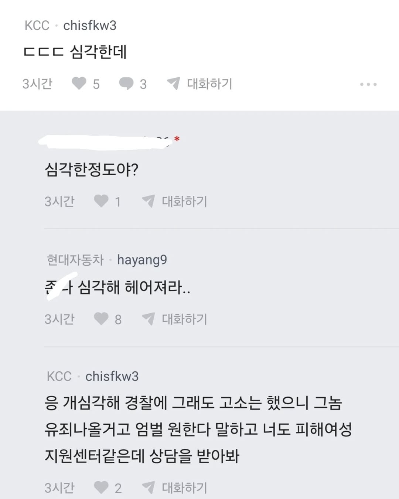This screenshot has width=399, height=499.
Task: Tap the red asterisk author marker
Action: point(177,139)
